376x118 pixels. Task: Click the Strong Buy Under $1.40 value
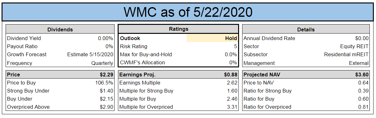pyautogui.click(x=107, y=91)
